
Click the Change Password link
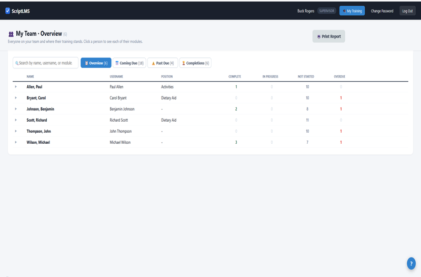[382, 11]
